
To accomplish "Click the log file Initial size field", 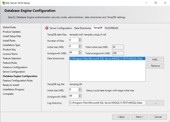I will coord(74,90).
